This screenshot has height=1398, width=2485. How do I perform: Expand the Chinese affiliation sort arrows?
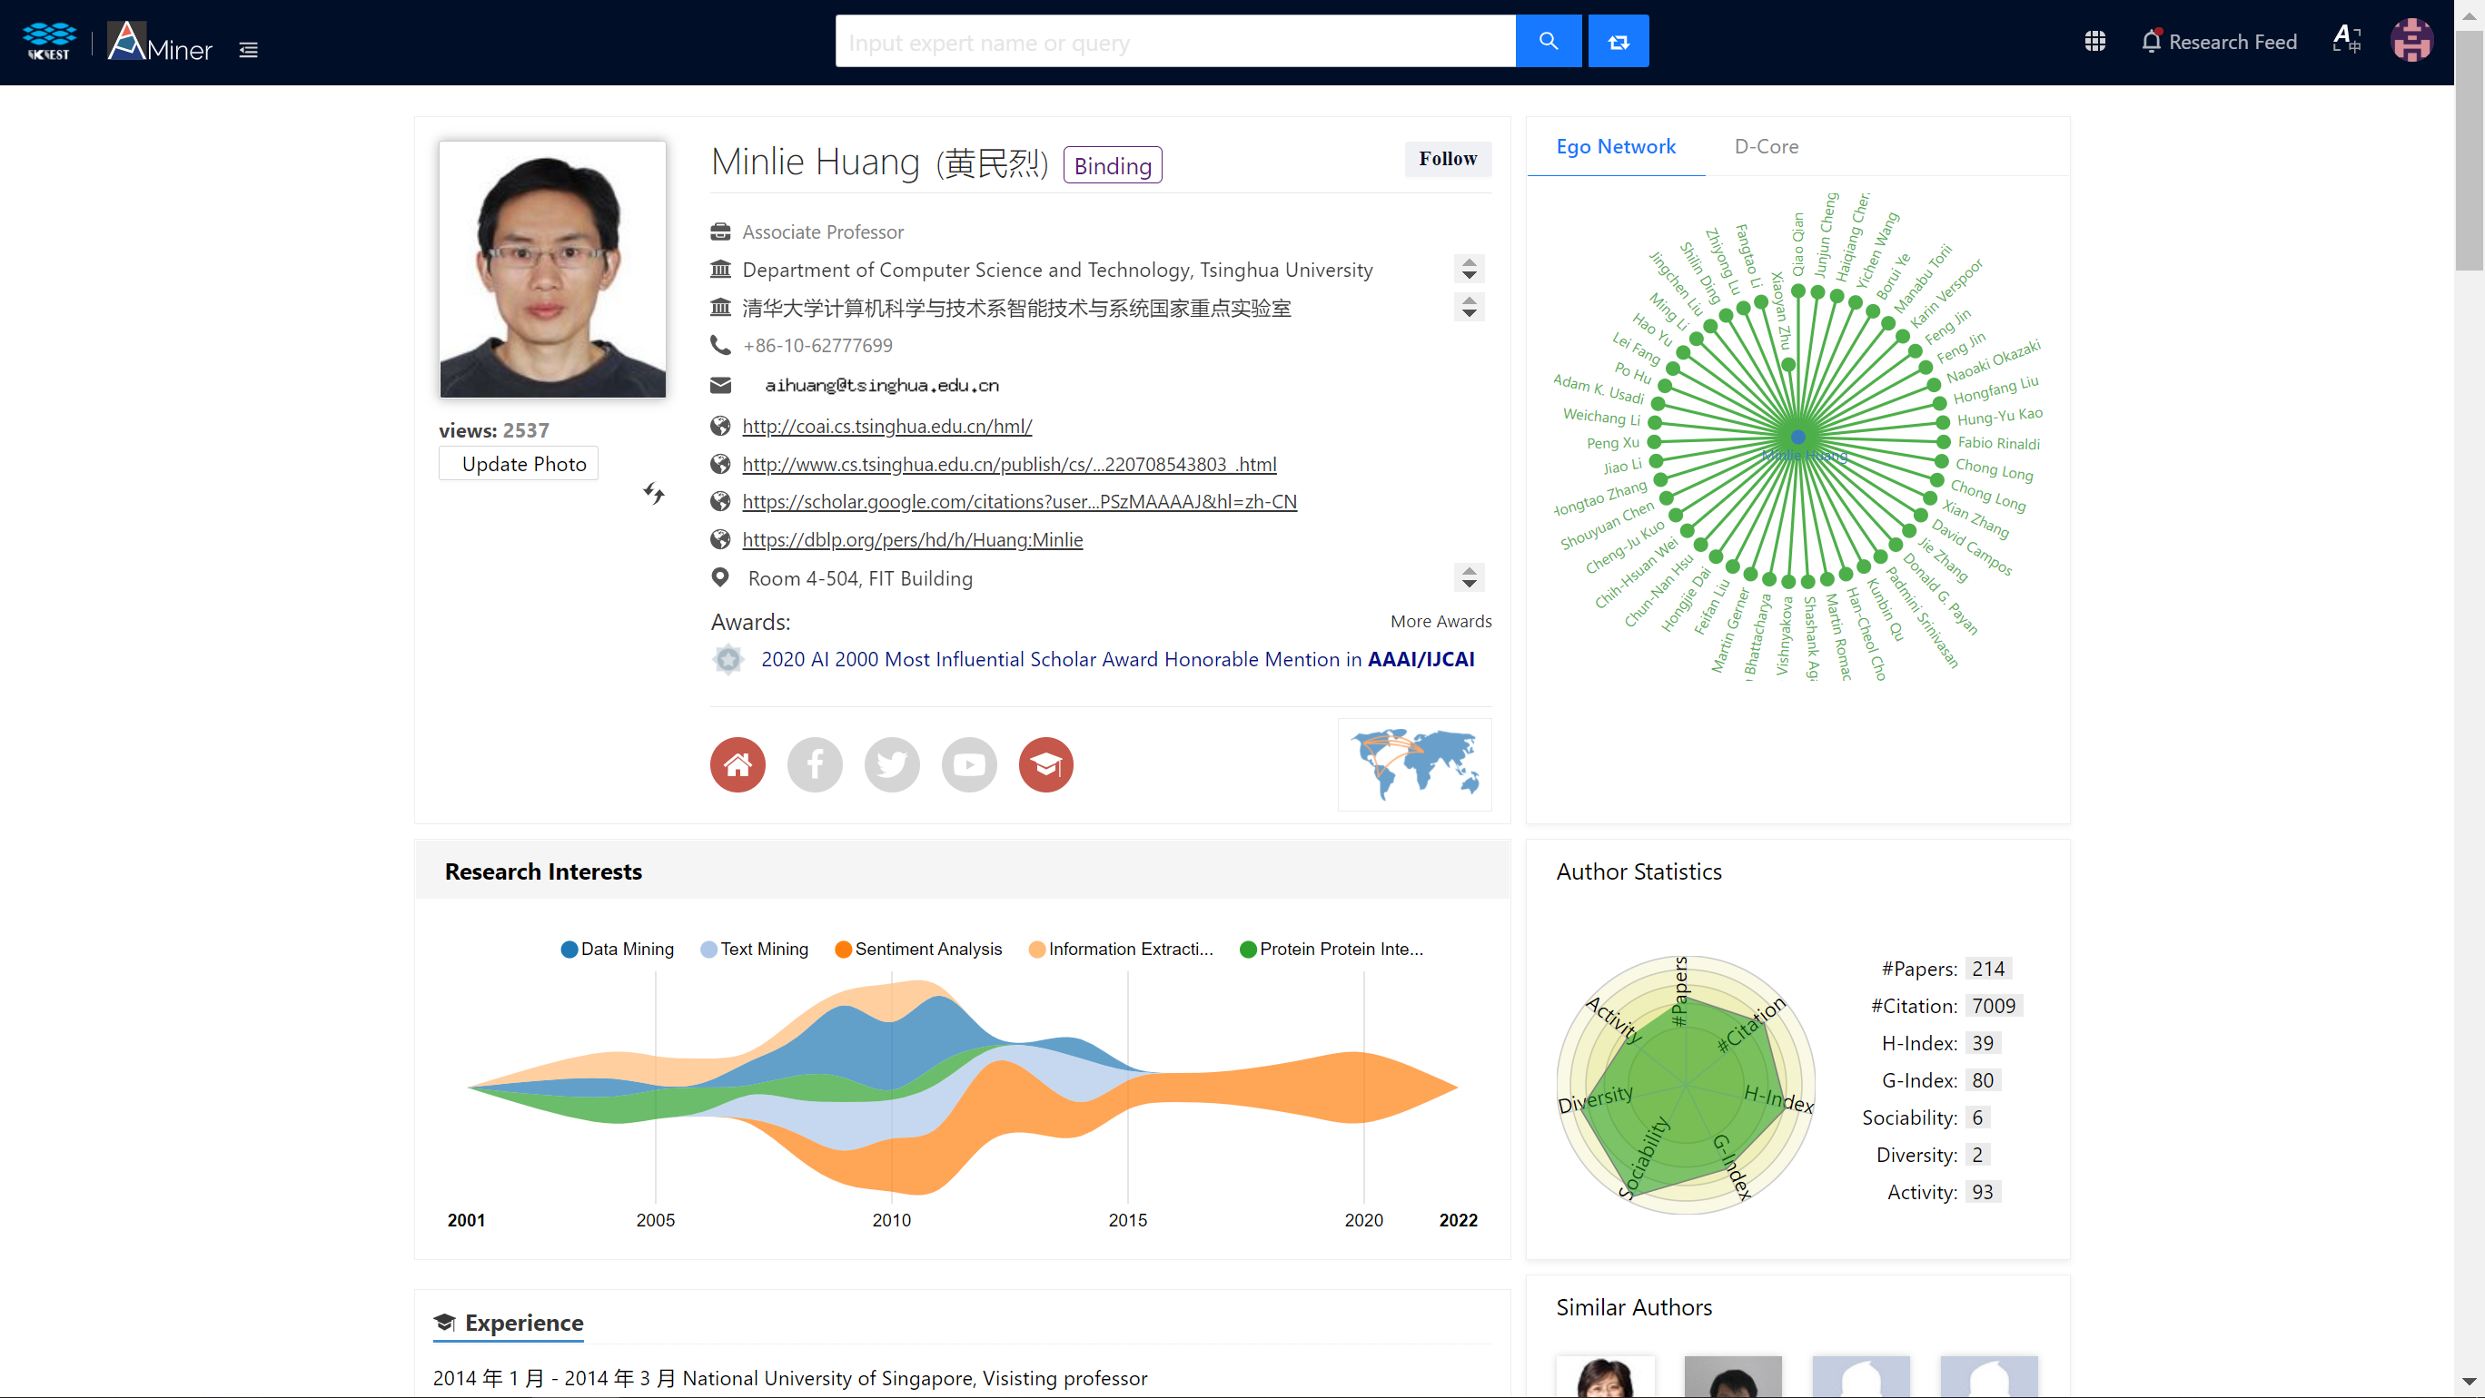tap(1469, 308)
